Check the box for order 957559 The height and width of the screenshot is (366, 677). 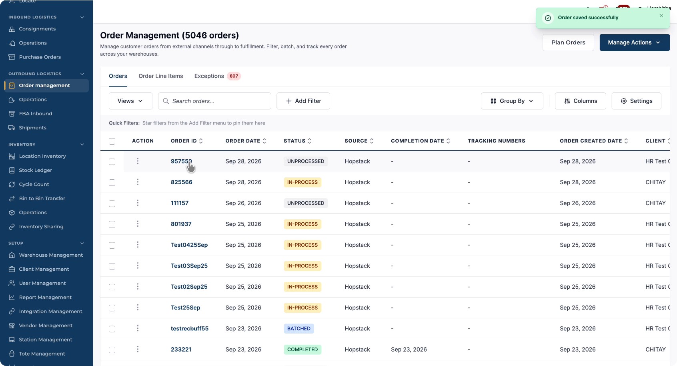112,162
